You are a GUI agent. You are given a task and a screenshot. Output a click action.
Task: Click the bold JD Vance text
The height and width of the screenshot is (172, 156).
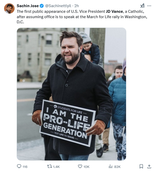pos(115,12)
